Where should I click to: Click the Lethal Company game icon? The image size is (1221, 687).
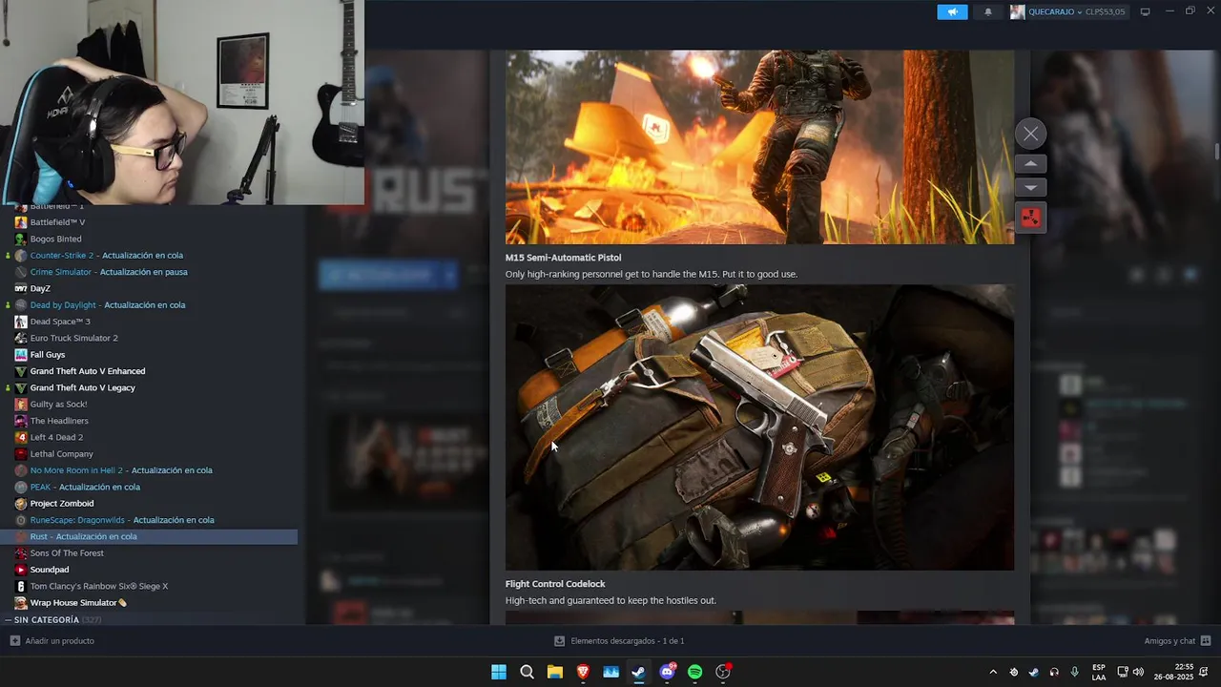pyautogui.click(x=21, y=454)
